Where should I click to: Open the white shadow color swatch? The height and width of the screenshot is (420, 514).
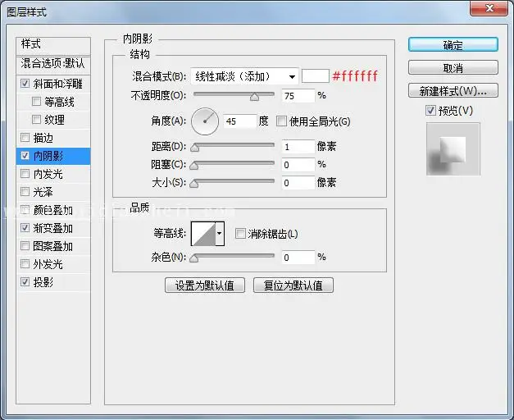click(x=315, y=76)
